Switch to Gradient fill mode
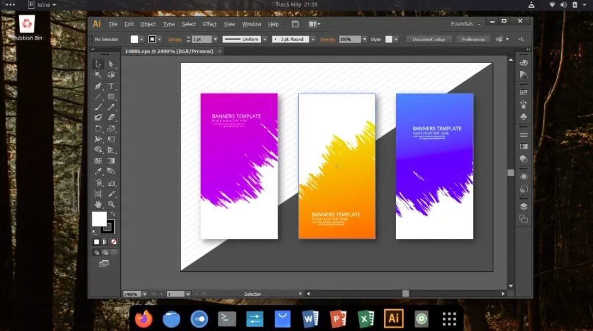The height and width of the screenshot is (331, 593). 105,242
